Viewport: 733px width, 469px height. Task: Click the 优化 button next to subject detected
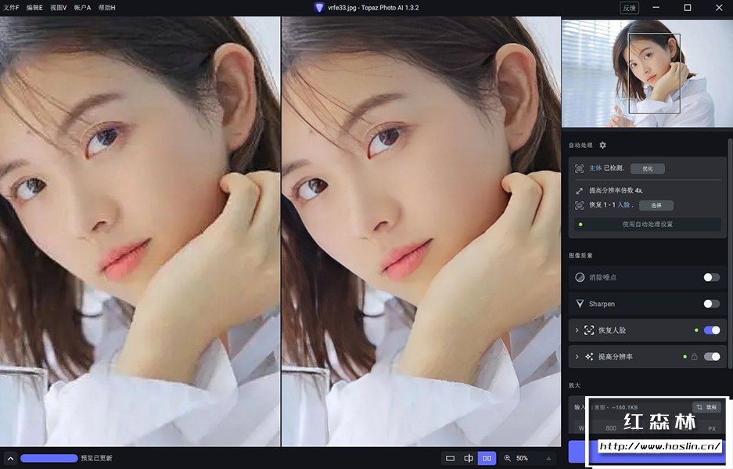point(648,168)
